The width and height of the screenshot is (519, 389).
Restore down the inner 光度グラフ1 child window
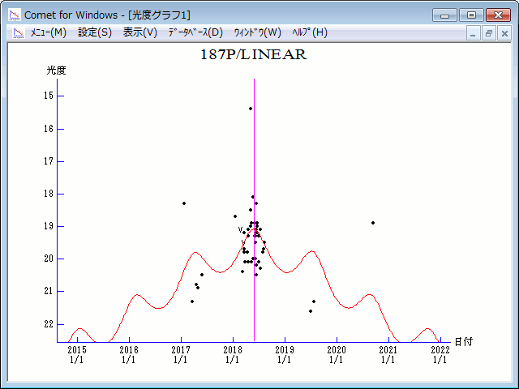[489, 33]
